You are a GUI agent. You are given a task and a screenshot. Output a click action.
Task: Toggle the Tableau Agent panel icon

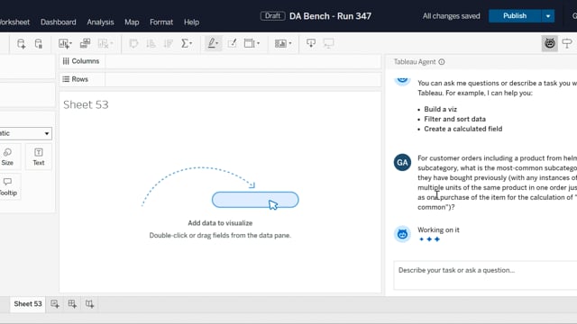click(550, 43)
